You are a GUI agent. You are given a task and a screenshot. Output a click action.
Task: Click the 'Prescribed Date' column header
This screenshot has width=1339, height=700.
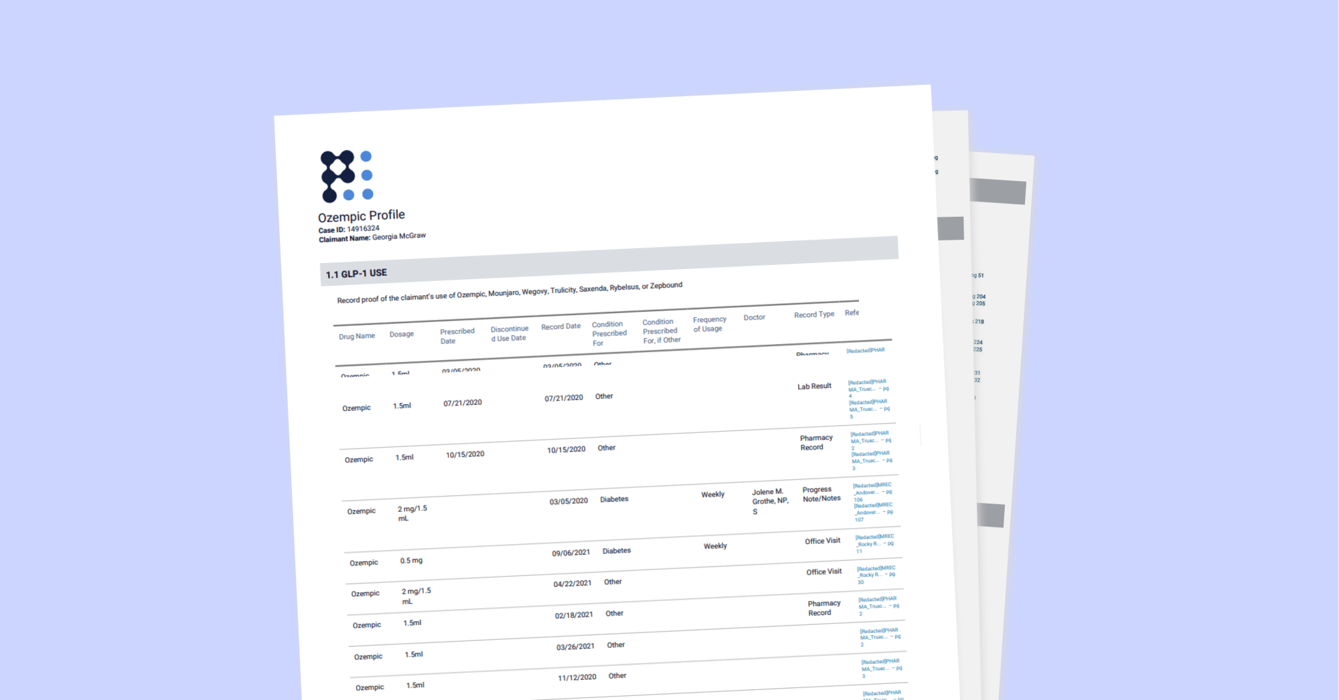[x=457, y=336]
